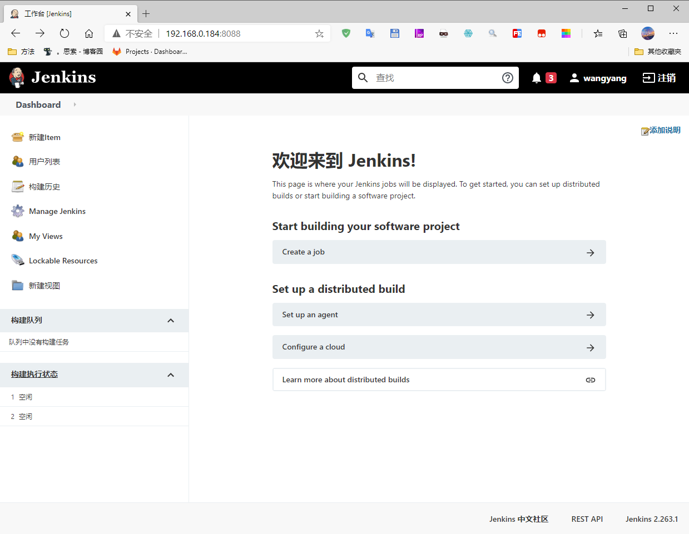The width and height of the screenshot is (689, 534).
Task: Click the 队列中没有构建任务 text
Action: 39,342
